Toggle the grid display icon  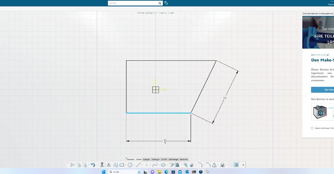(x=237, y=165)
